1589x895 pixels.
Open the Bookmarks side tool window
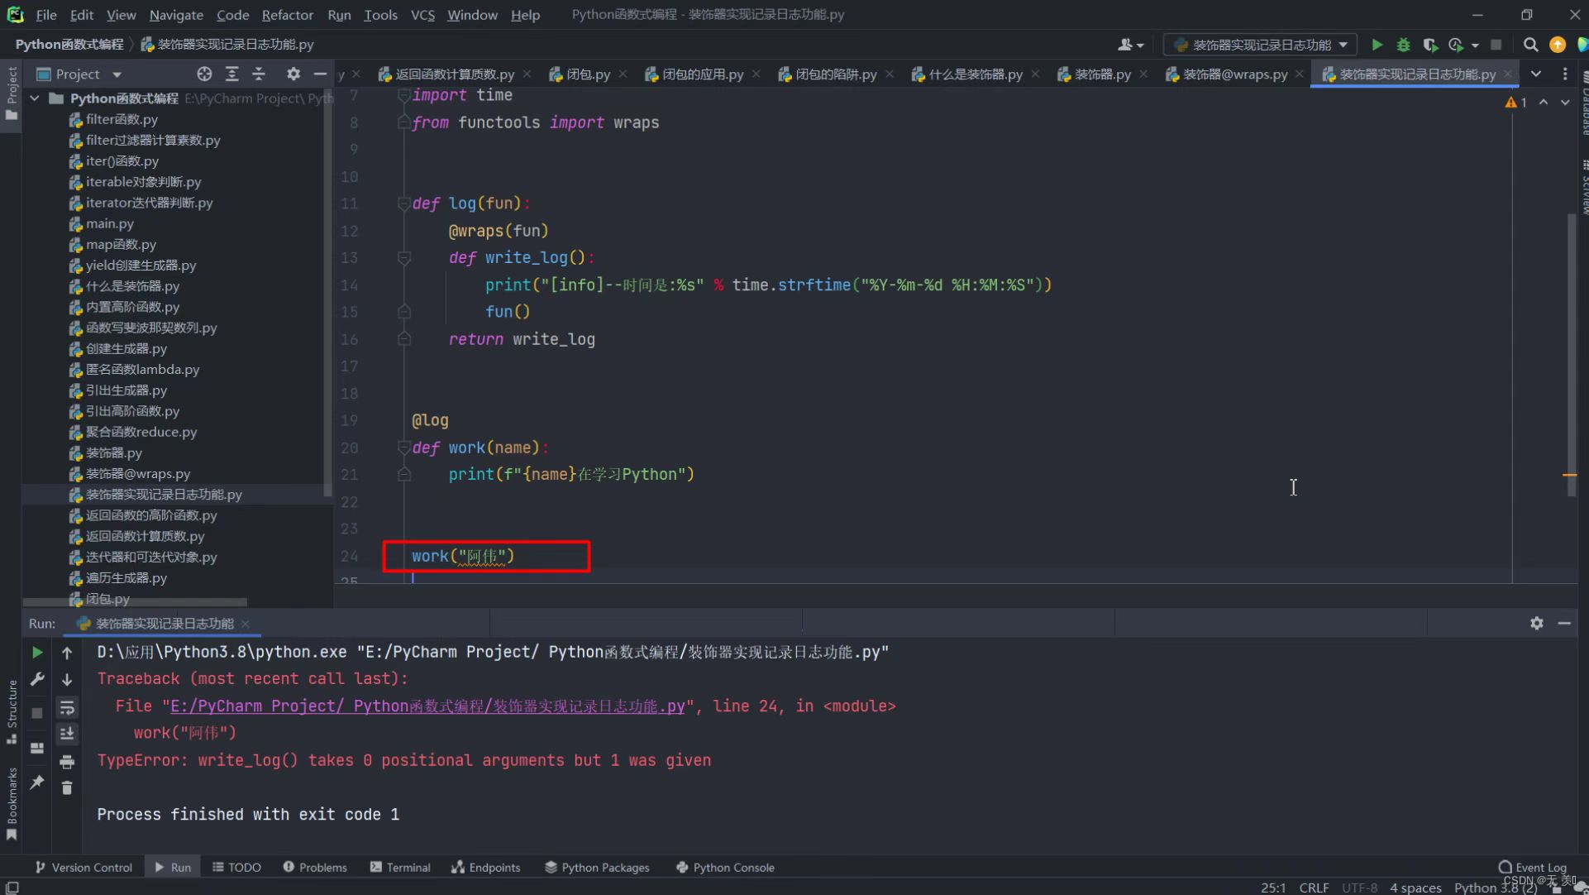point(12,804)
